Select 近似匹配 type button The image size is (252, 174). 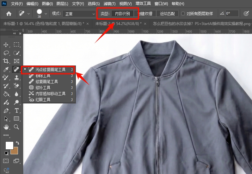click(167, 14)
